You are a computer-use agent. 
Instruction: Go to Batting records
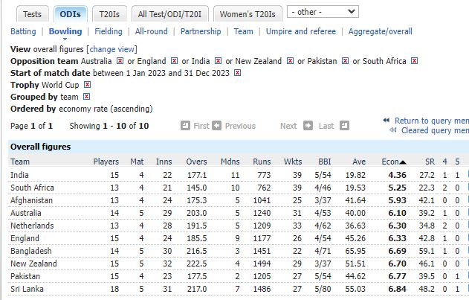[x=23, y=31]
